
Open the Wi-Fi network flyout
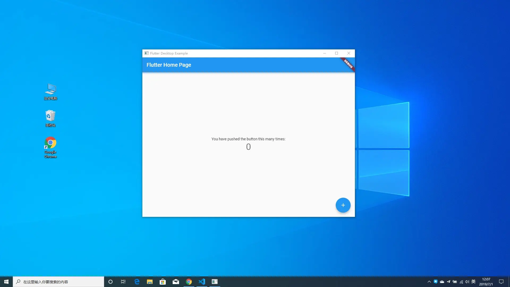click(461, 282)
